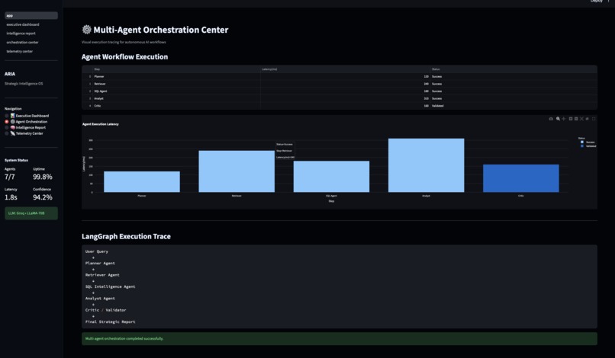Click the LLM: Groq LLaMA-70B badge

tap(31, 213)
